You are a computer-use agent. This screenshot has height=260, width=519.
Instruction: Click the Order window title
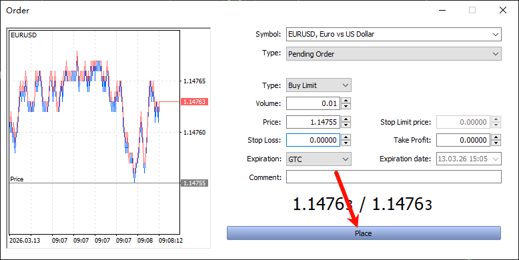point(18,10)
